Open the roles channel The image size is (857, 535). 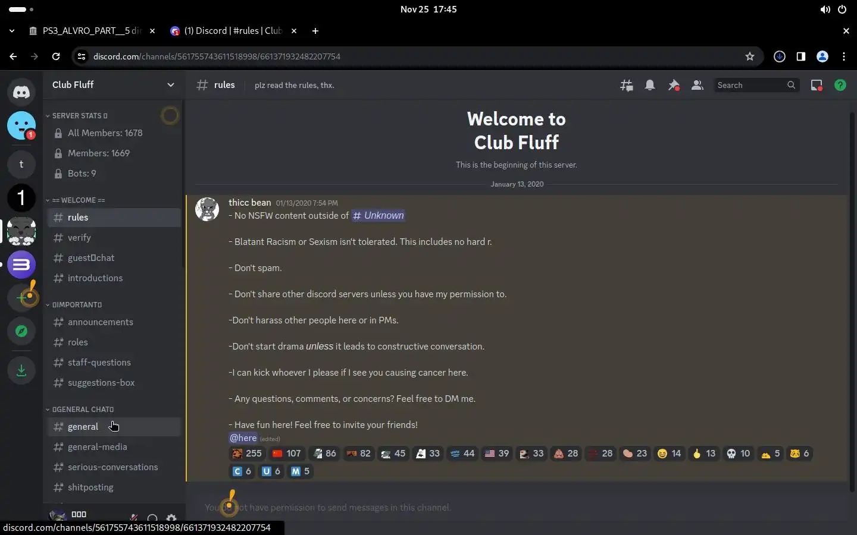tap(114, 342)
